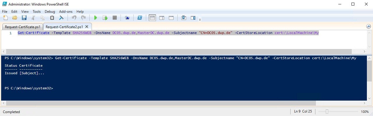Image resolution: width=373 pixels, height=116 pixels.
Task: Click the zoom slider in status bar
Action: (x=327, y=112)
